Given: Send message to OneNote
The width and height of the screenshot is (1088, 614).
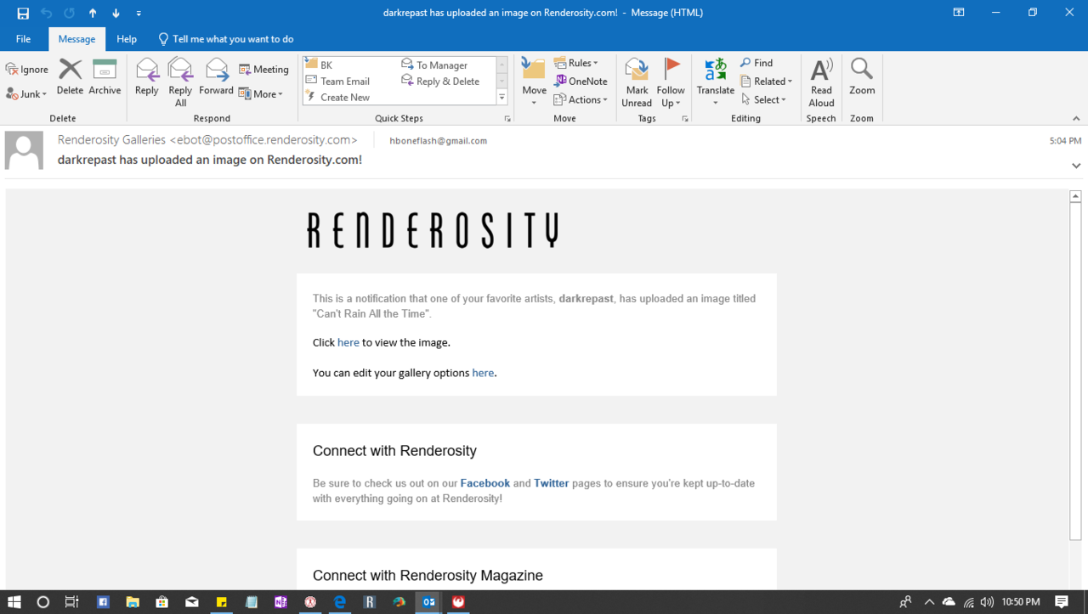Looking at the screenshot, I should point(581,82).
